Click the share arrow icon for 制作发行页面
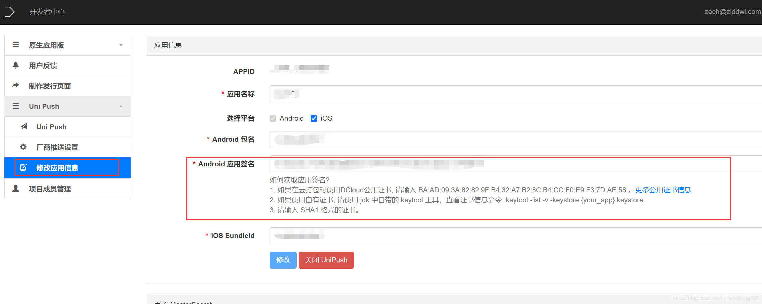This screenshot has height=304, width=762. click(16, 85)
